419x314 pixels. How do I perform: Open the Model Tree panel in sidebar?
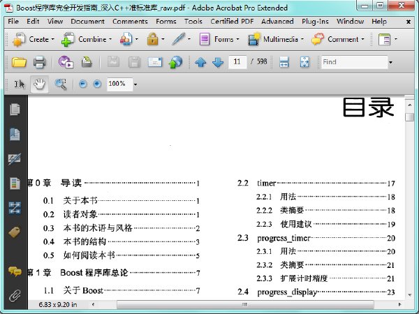pos(15,208)
